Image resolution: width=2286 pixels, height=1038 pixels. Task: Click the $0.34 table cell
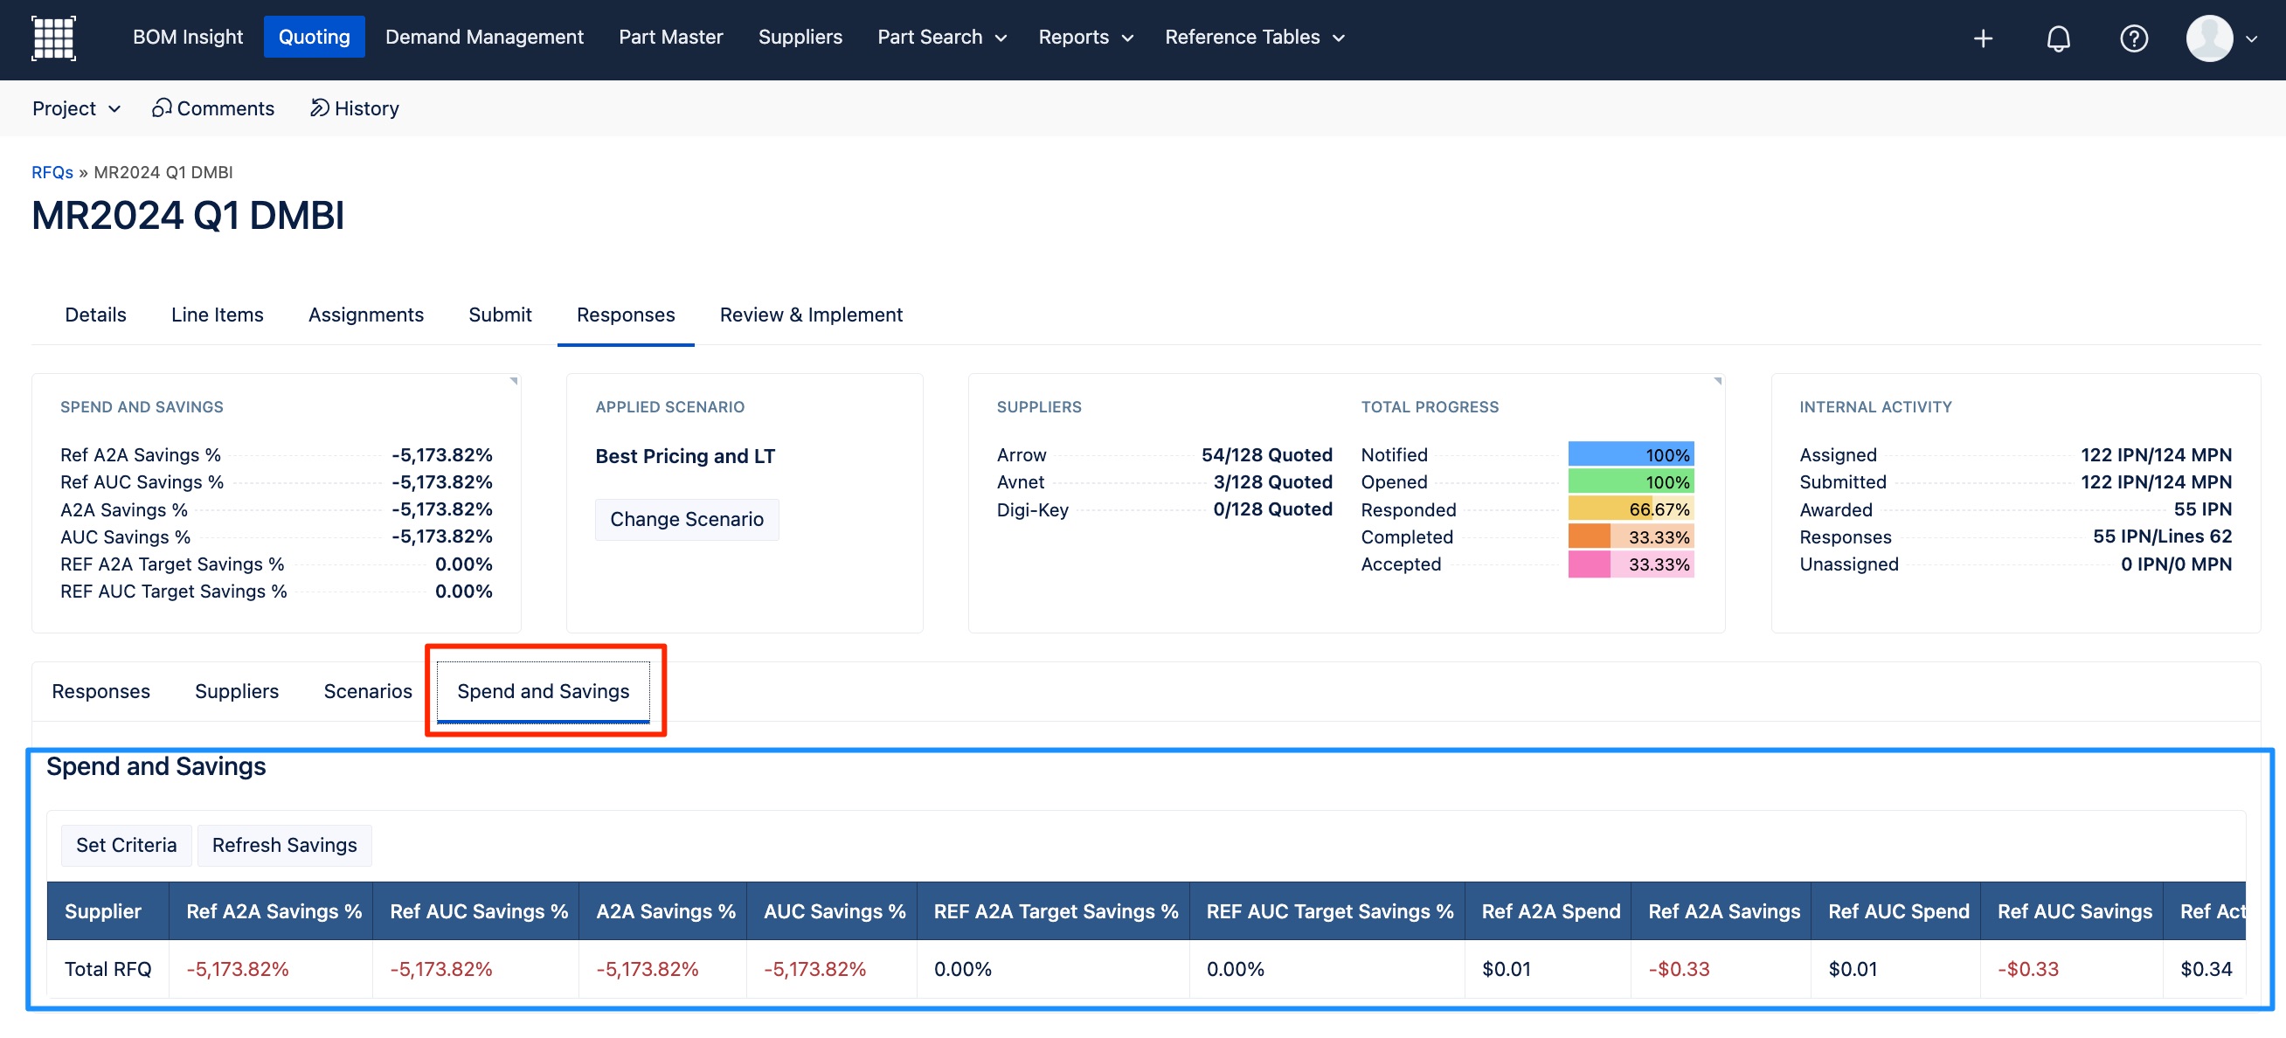click(x=2206, y=969)
